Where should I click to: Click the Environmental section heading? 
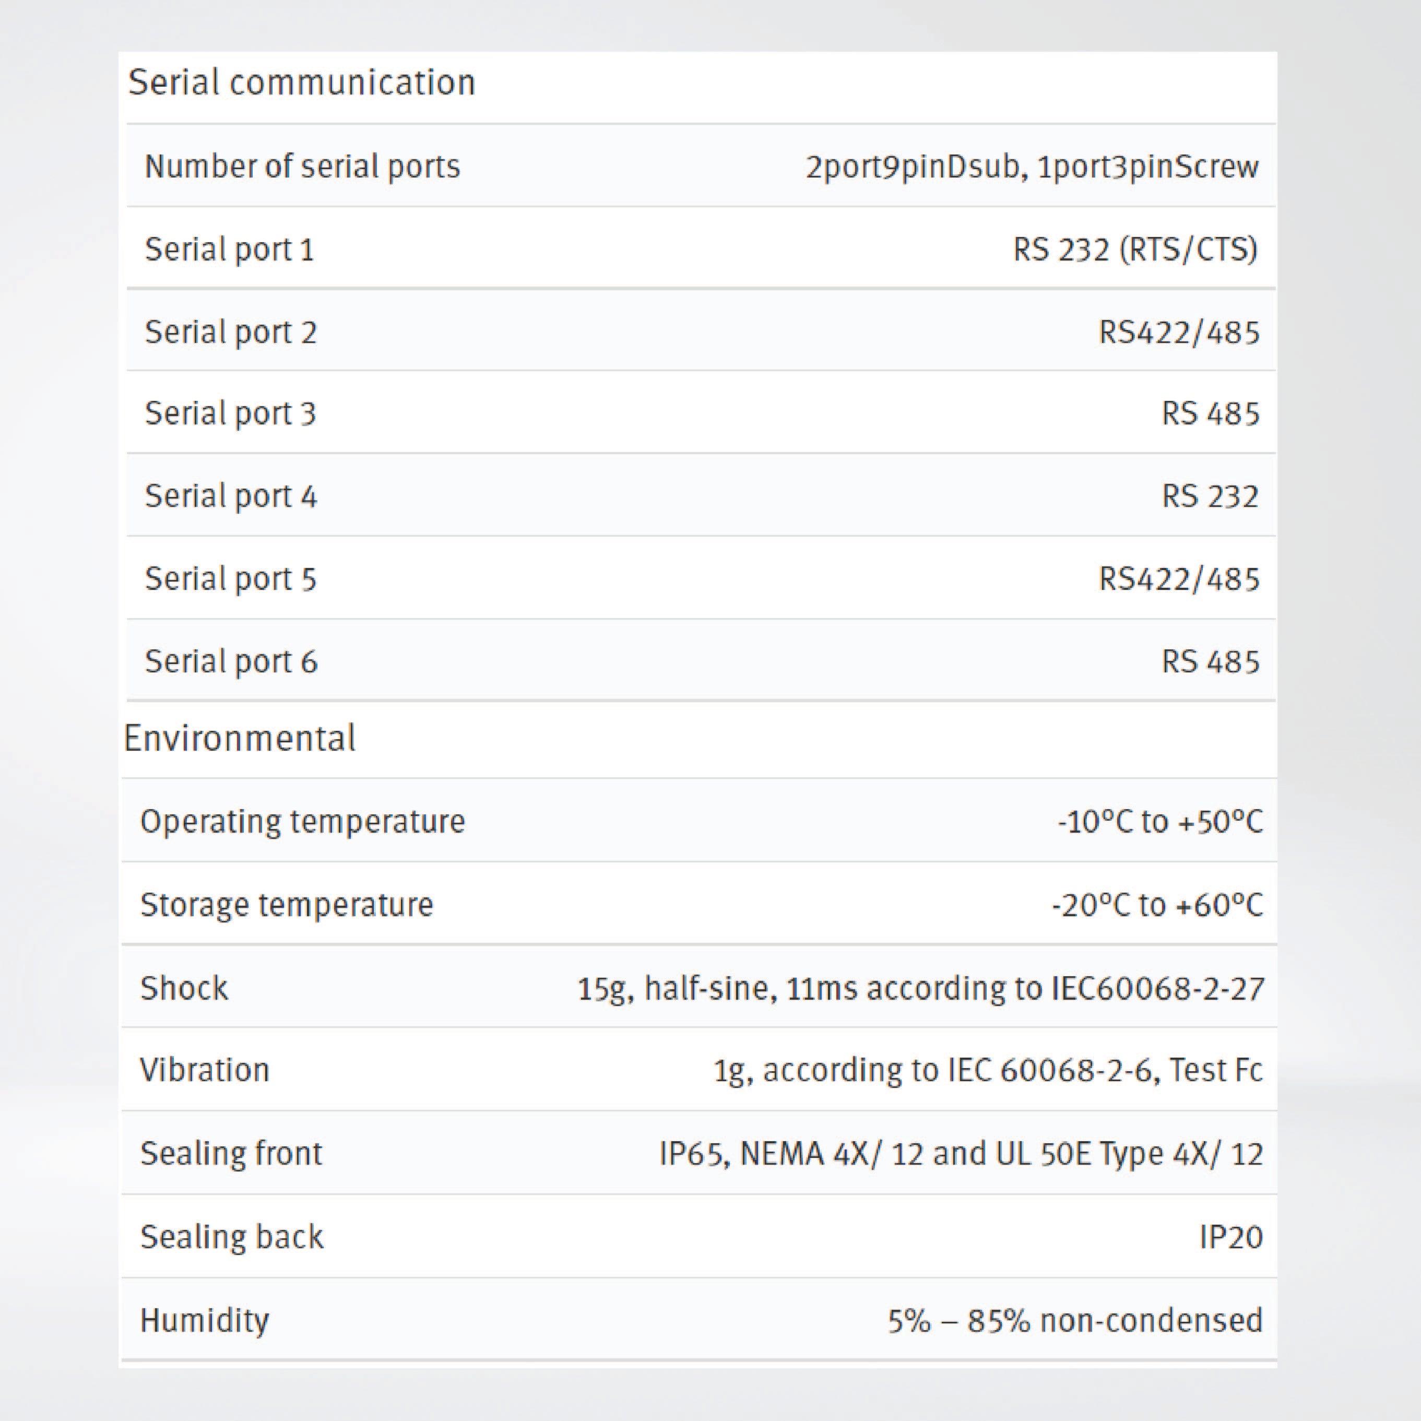tap(240, 739)
